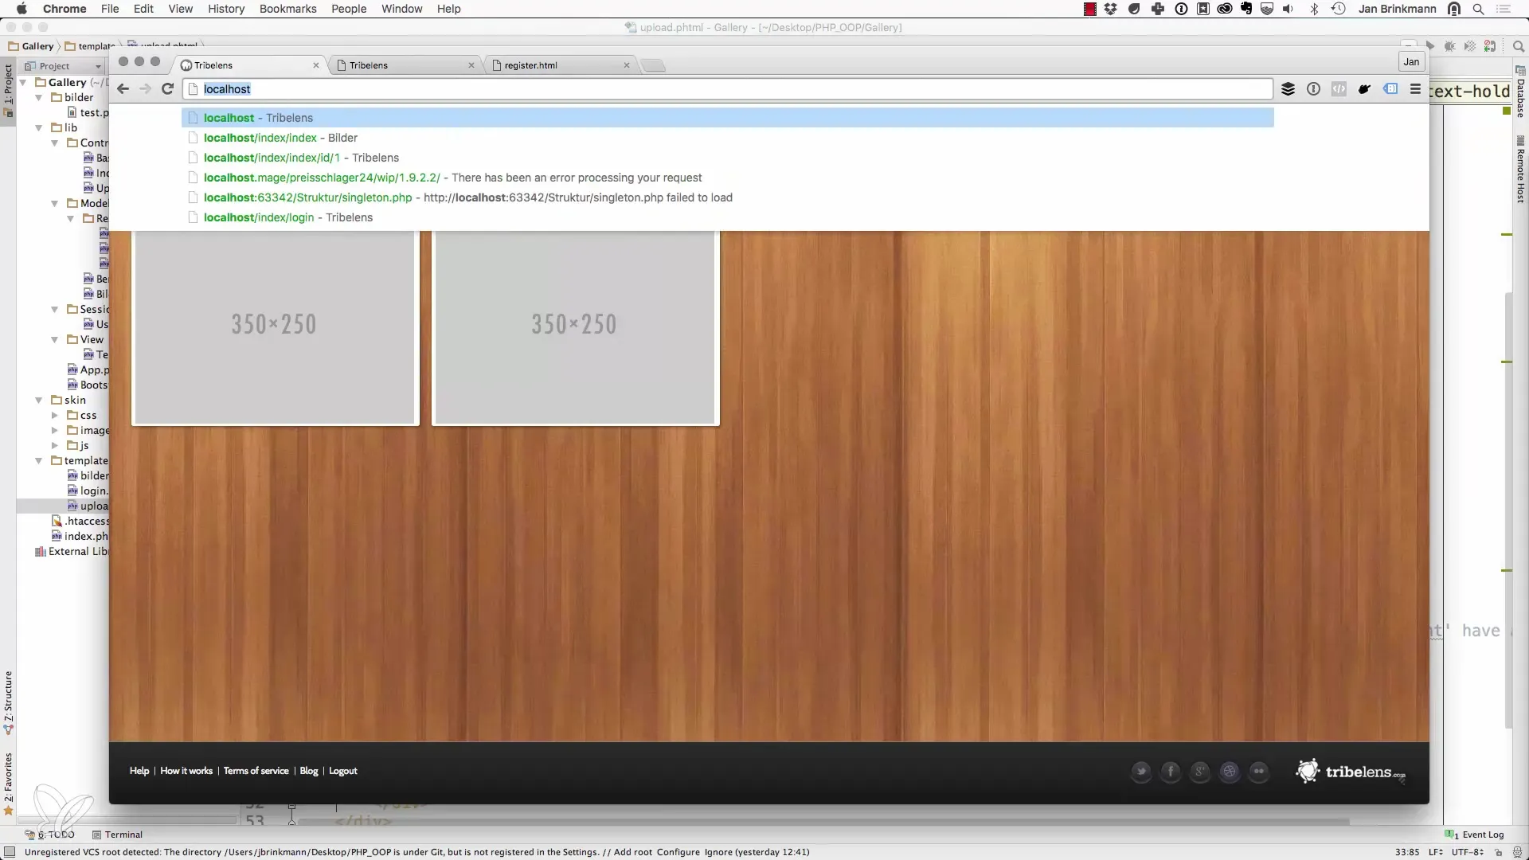Collapse the View folder arrow
This screenshot has width=1529, height=860.
click(x=55, y=339)
